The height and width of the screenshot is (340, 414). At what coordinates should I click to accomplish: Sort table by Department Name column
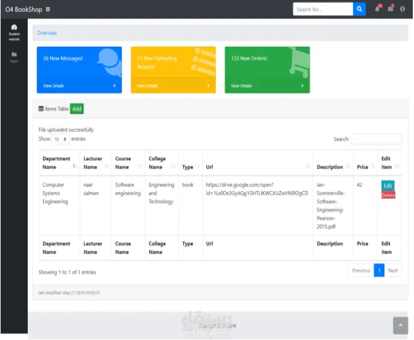point(59,163)
